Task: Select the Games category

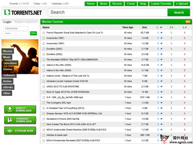Action: click(x=8, y=69)
